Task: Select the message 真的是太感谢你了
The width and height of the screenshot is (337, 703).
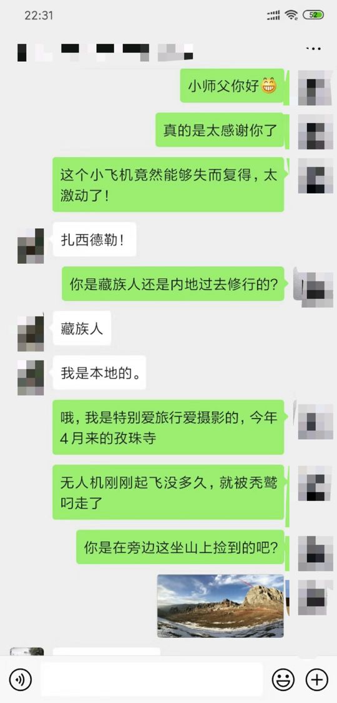Action: tap(220, 130)
